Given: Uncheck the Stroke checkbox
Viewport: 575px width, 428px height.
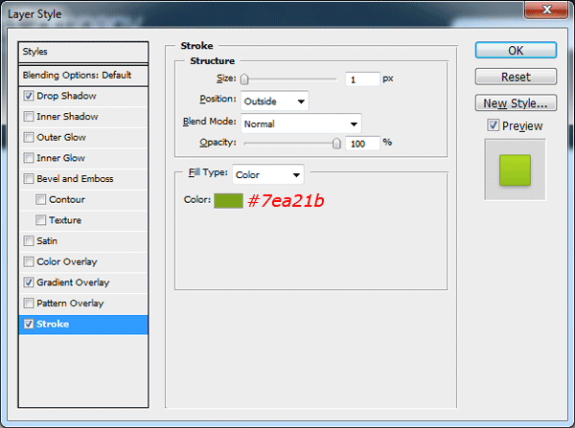Looking at the screenshot, I should pos(29,324).
